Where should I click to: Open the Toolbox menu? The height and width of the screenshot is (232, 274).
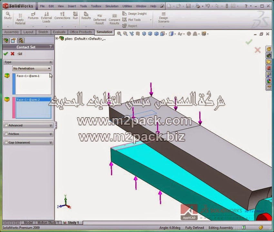tap(96, 6)
